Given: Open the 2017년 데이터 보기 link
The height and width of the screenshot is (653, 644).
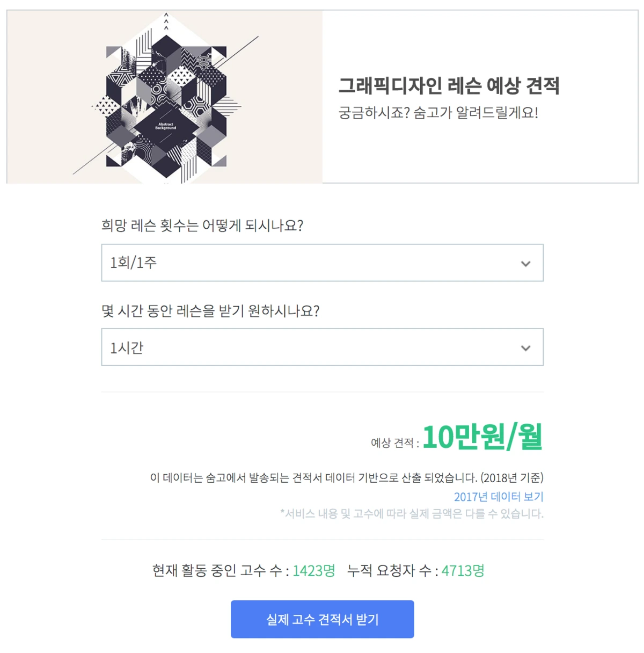Looking at the screenshot, I should (x=498, y=496).
